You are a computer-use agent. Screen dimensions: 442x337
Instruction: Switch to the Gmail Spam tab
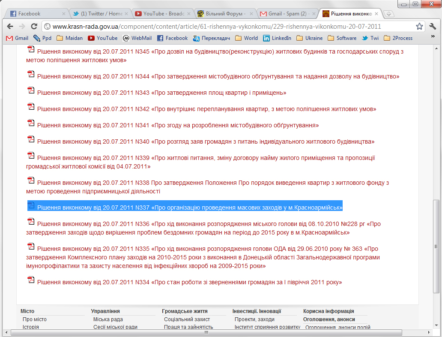[x=287, y=14]
